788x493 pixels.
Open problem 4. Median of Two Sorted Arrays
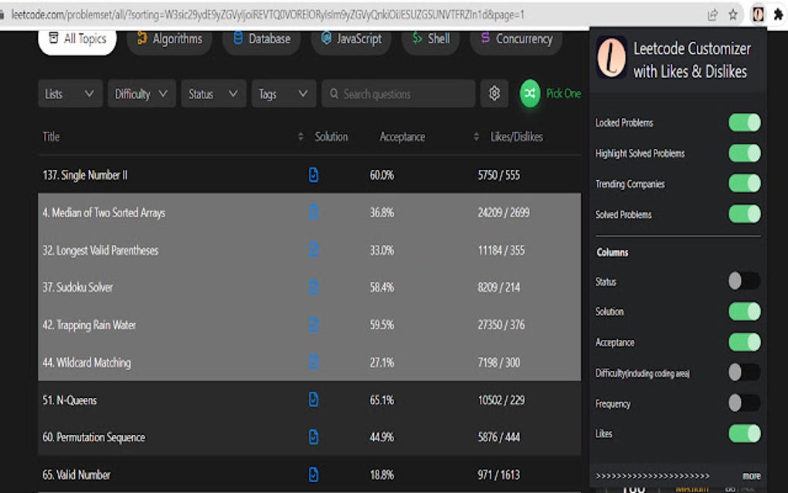104,212
